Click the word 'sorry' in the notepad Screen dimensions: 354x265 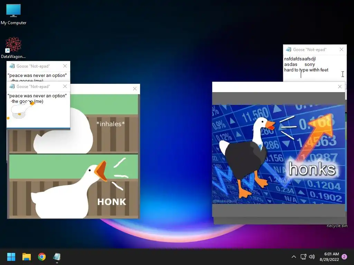[x=310, y=65]
